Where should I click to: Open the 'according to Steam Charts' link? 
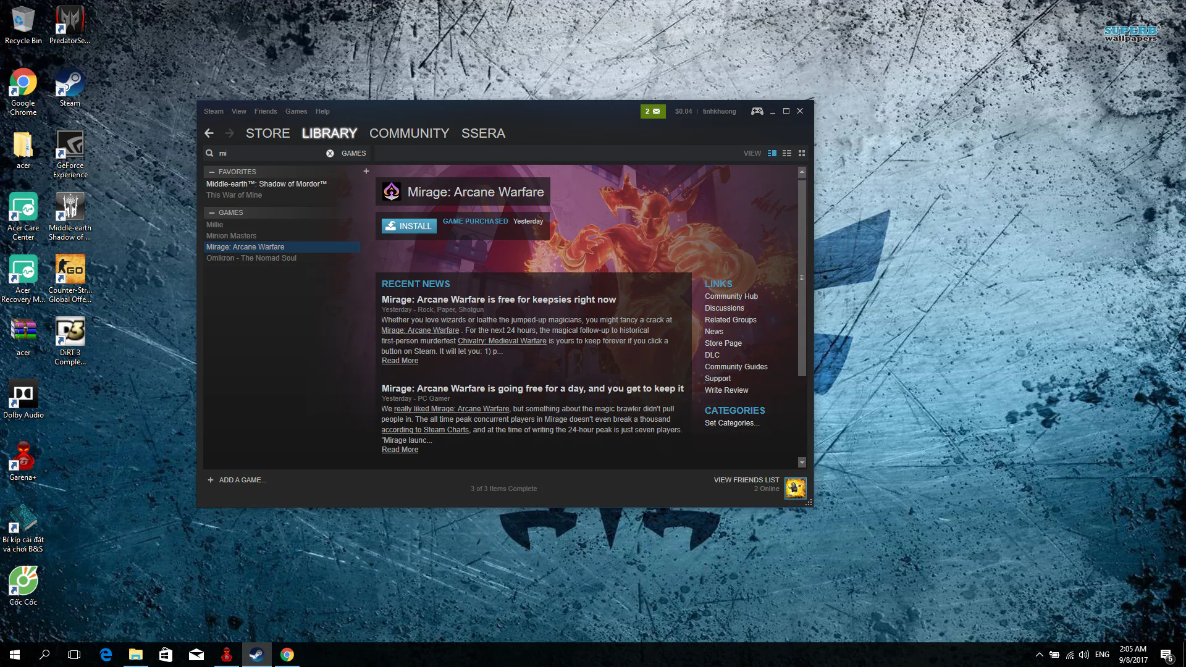coord(425,430)
